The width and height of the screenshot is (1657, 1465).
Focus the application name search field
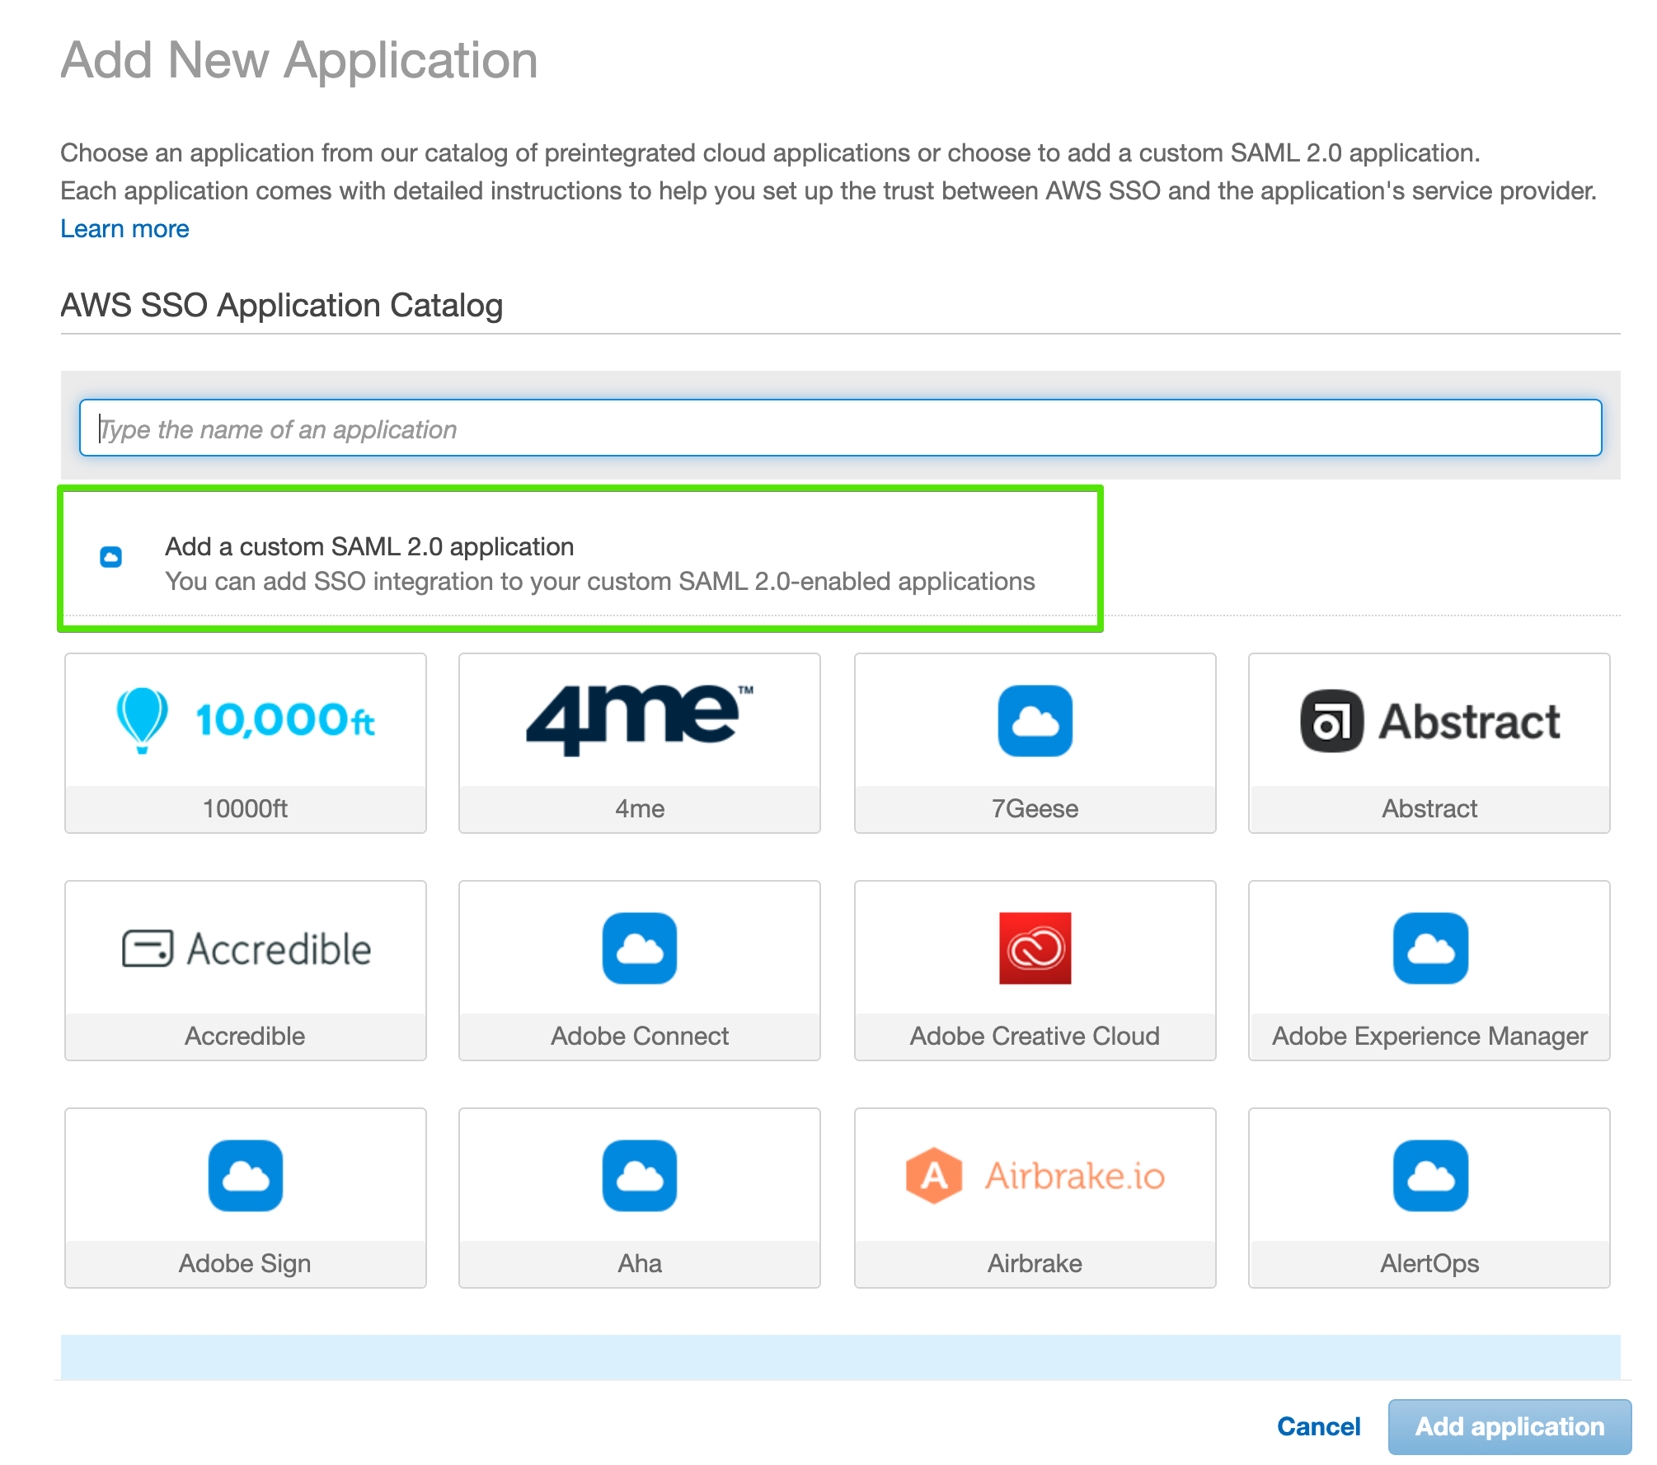click(x=840, y=428)
